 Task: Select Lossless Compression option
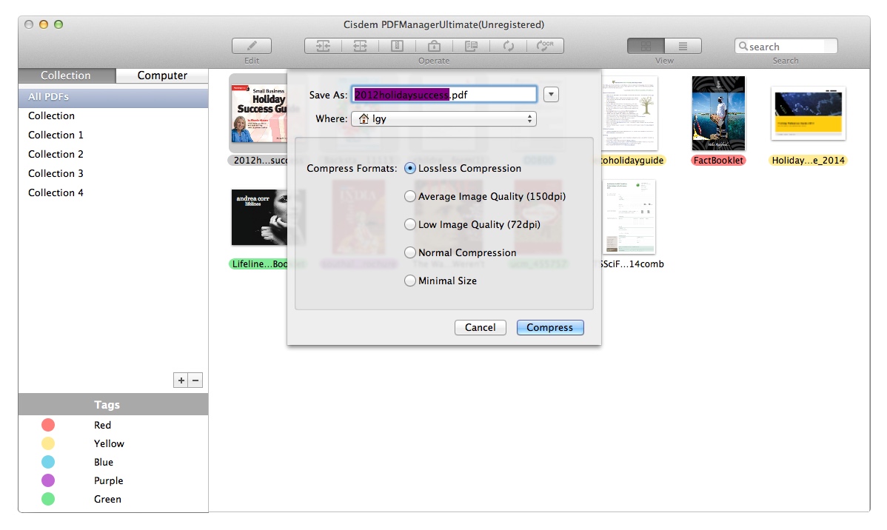pos(410,168)
